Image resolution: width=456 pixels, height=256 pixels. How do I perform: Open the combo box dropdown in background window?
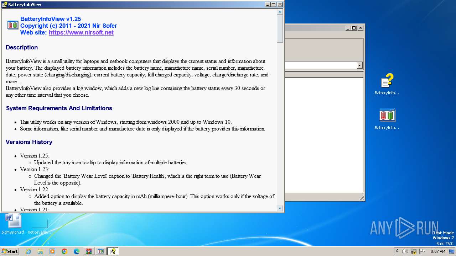359,65
